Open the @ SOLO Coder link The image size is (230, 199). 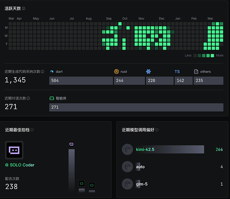pos(19,165)
